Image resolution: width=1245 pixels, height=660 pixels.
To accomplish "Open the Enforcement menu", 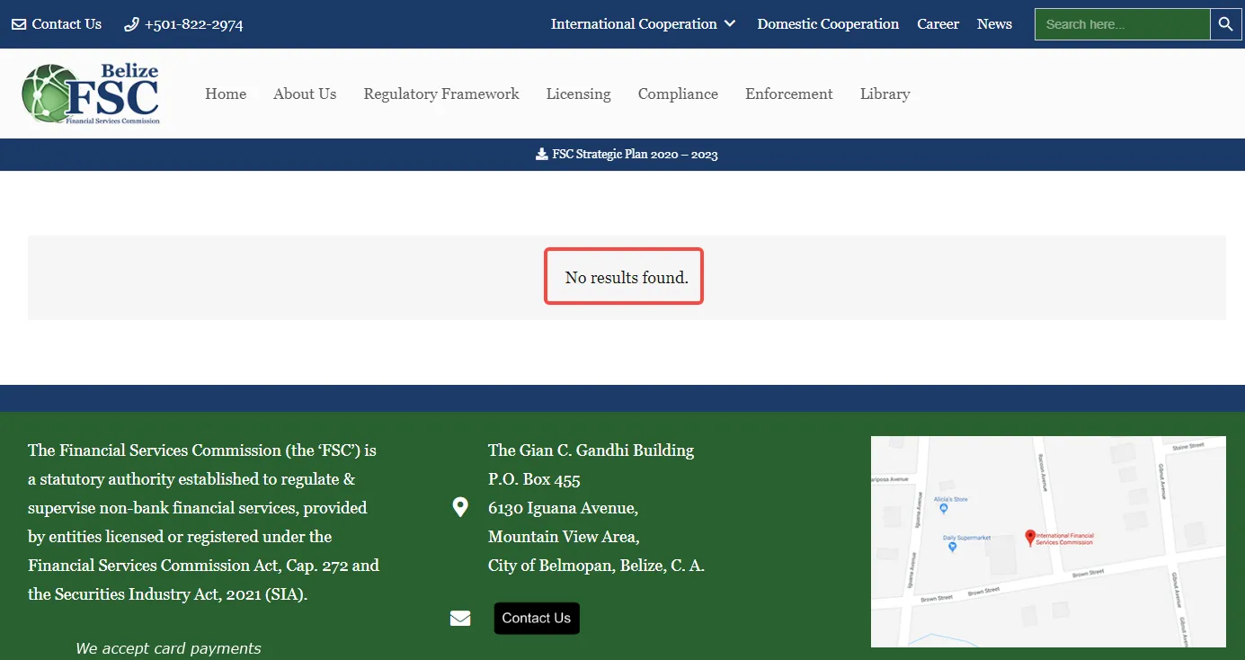I will tap(789, 94).
